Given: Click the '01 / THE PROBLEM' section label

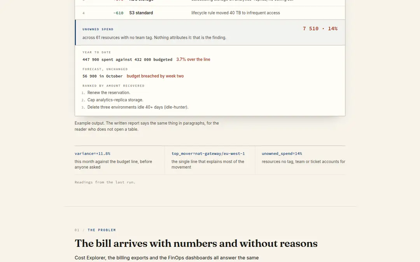Looking at the screenshot, I should (x=95, y=230).
